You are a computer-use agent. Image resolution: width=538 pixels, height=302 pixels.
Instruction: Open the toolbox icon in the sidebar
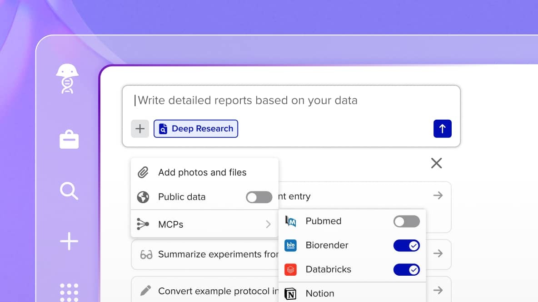click(68, 140)
